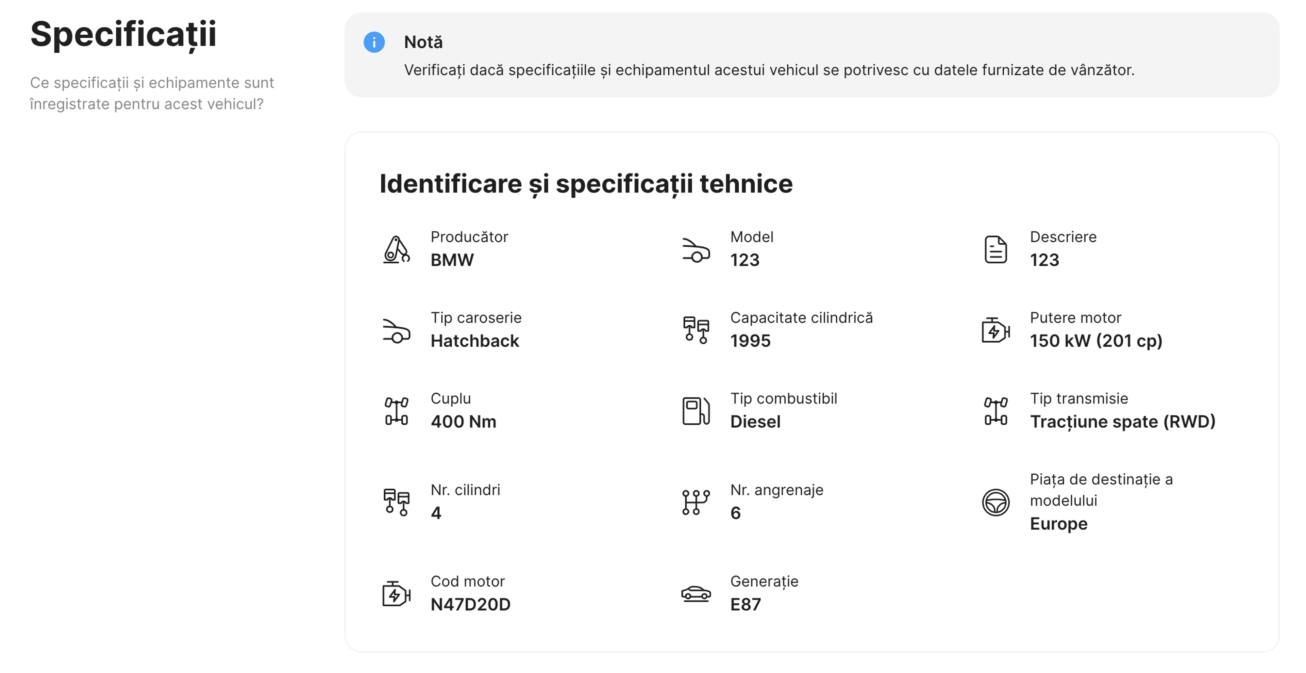Click the pistons icon for Capacitate cilindrică

pyautogui.click(x=696, y=330)
